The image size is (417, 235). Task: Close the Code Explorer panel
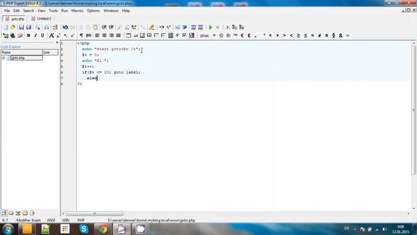(57, 42)
